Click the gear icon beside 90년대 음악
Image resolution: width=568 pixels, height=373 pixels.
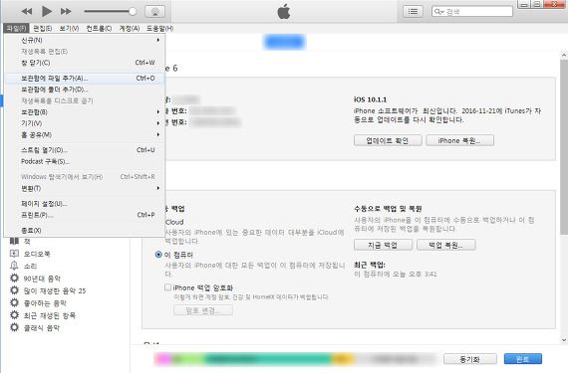point(14,278)
